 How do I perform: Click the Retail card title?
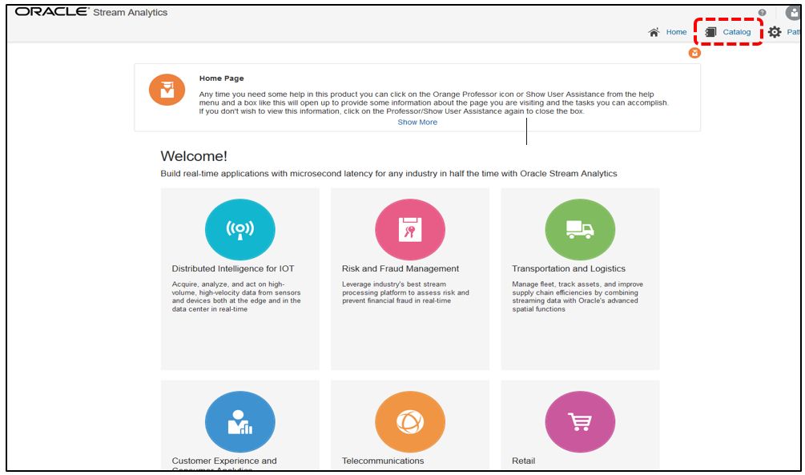tap(523, 461)
